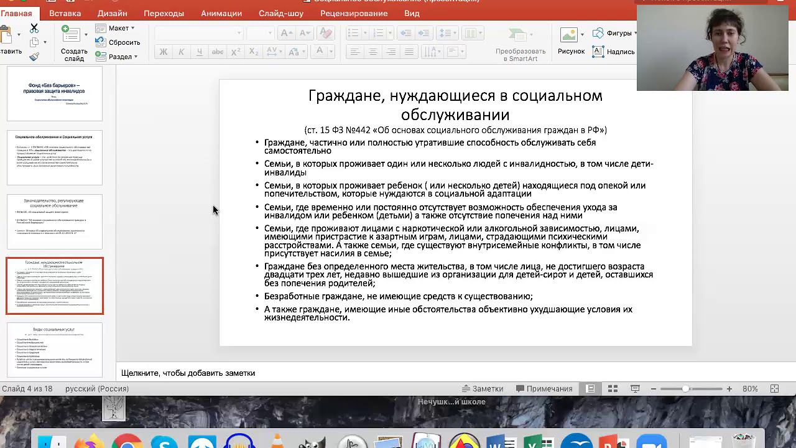
Task: Toggle superscript formatting
Action: (236, 52)
